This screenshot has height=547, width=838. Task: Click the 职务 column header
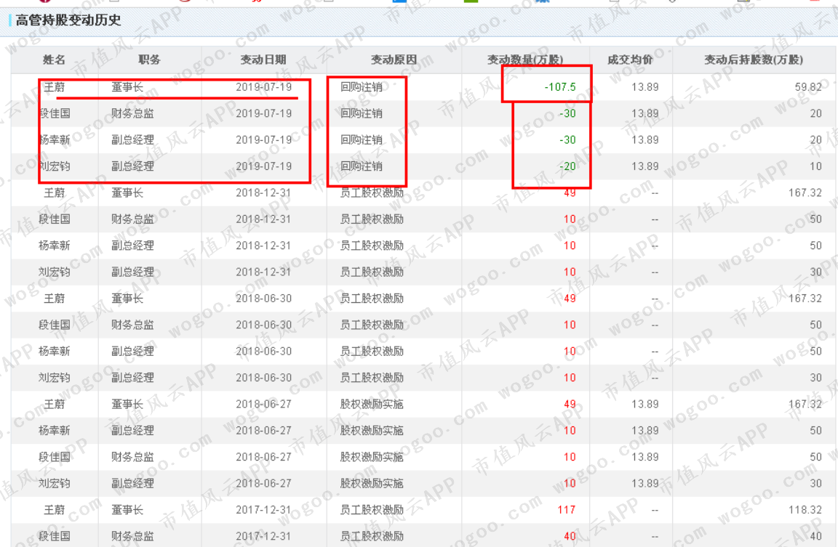point(149,60)
